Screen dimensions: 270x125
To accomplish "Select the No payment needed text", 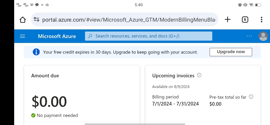I will [57, 115].
